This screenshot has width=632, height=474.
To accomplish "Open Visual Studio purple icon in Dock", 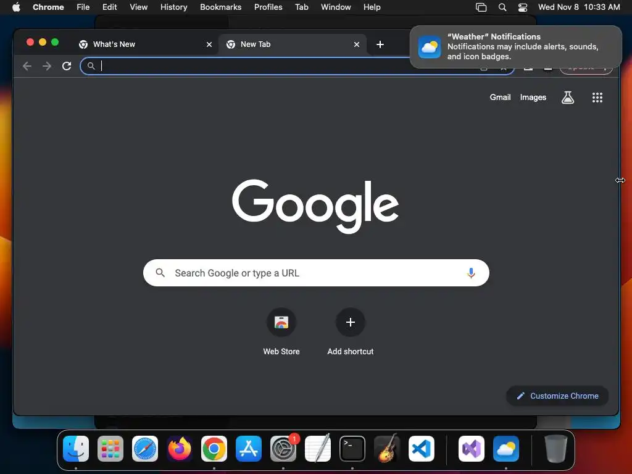I will tap(471, 448).
